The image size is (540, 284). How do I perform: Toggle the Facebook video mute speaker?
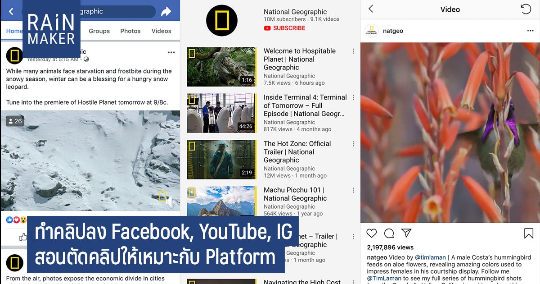click(169, 202)
